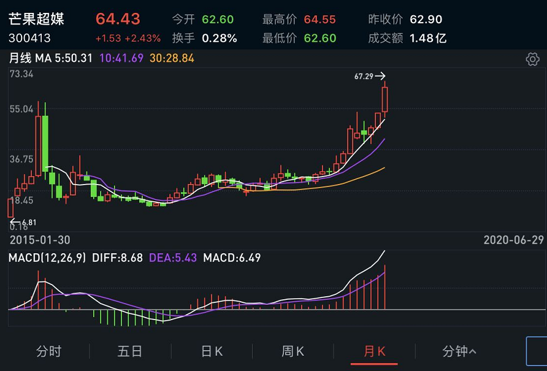Screen dimensions: 547x371
Task: Switch to the 分时 tab
Action: (49, 351)
